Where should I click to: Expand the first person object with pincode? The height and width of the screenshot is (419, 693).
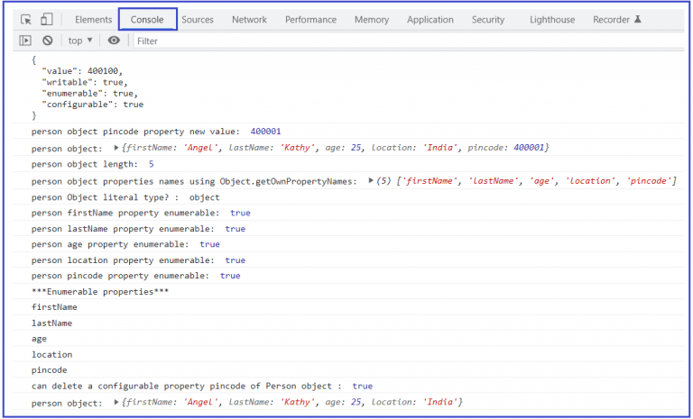tap(116, 148)
